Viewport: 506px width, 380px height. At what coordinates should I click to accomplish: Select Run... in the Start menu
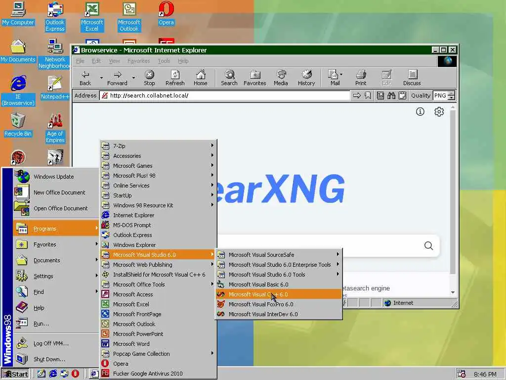pyautogui.click(x=56, y=324)
